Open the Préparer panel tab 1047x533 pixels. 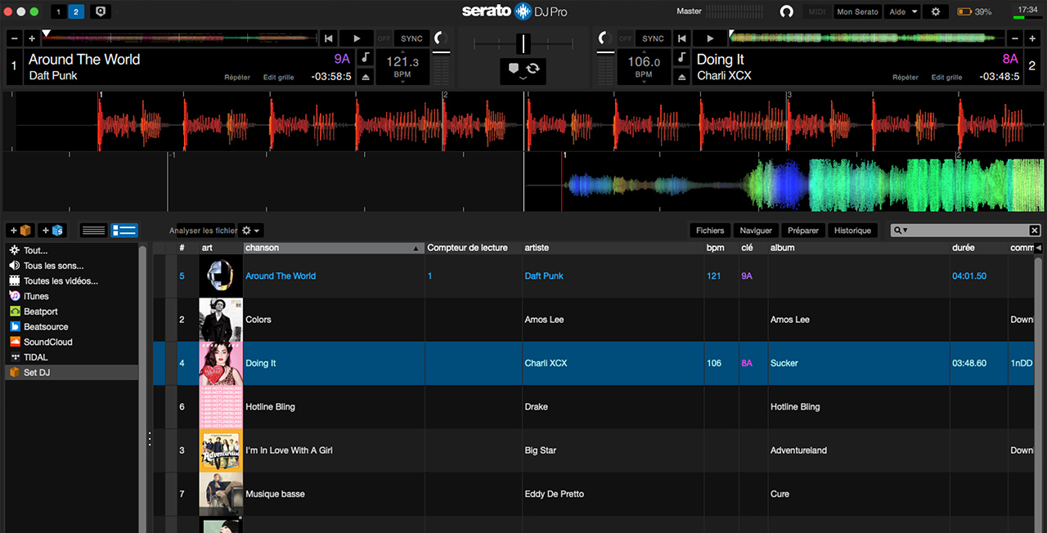(x=803, y=231)
